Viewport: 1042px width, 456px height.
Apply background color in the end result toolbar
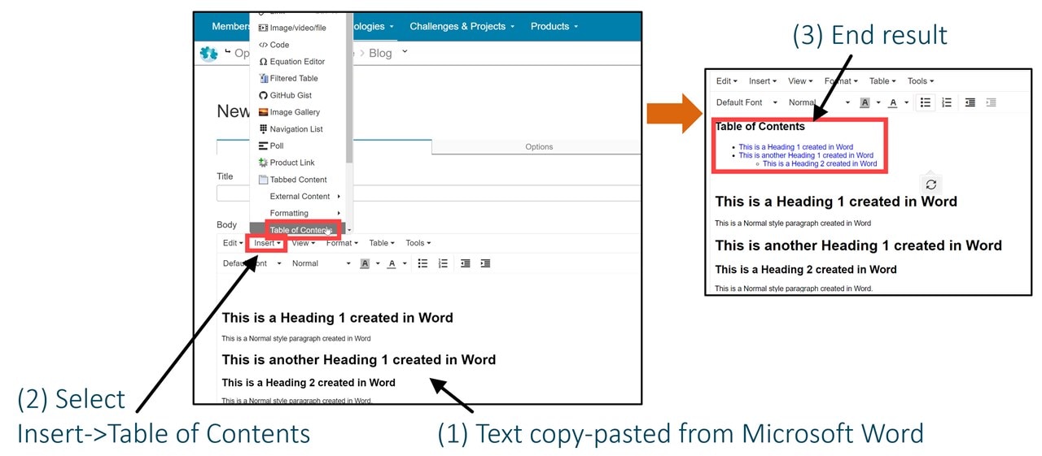click(865, 102)
